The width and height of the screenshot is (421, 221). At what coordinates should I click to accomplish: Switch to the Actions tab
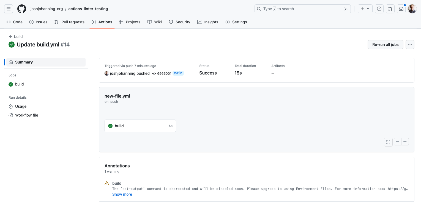(x=102, y=22)
